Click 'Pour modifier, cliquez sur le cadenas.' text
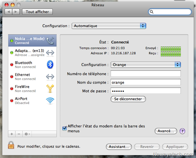 click(x=49, y=146)
